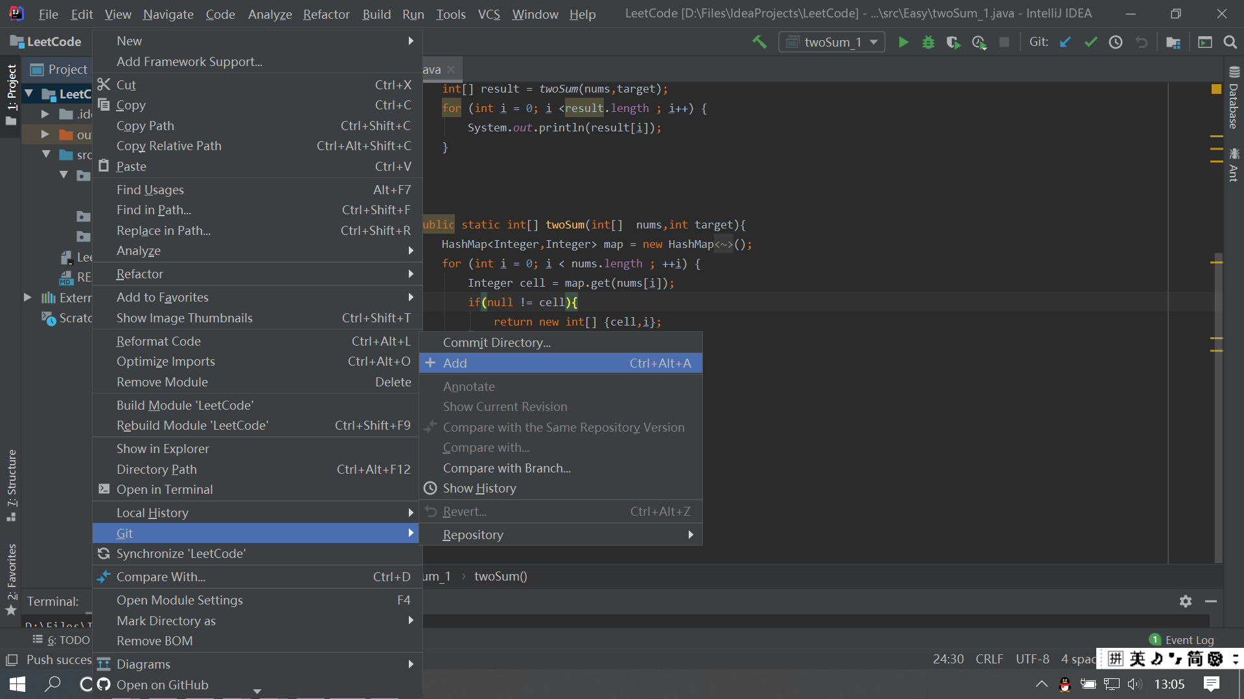The height and width of the screenshot is (699, 1244).
Task: Start debugging with the bug icon
Action: 928,42
